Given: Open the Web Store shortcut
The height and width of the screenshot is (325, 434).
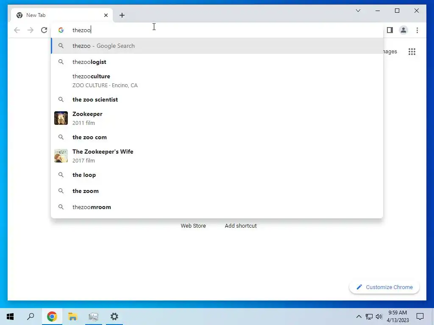Looking at the screenshot, I should [x=193, y=226].
